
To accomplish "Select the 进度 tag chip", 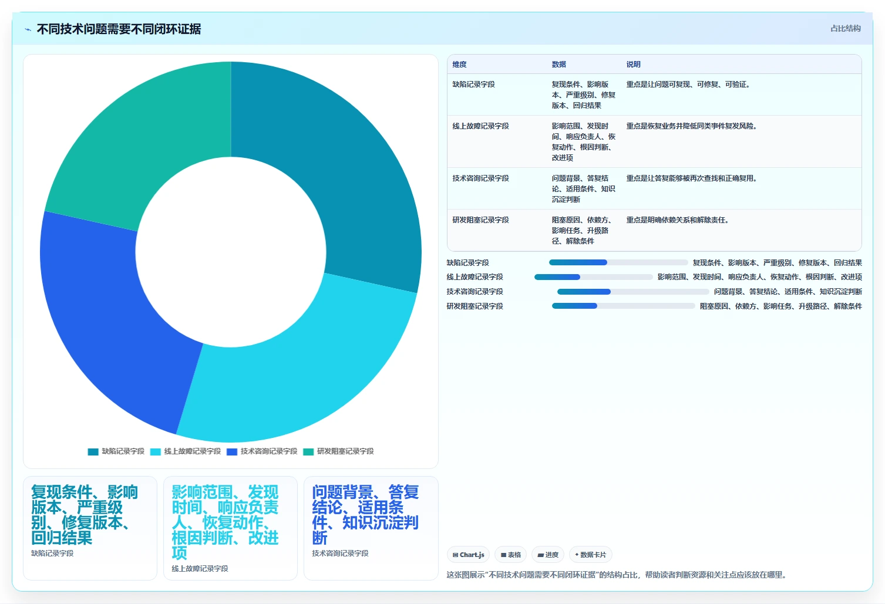I will pyautogui.click(x=548, y=555).
